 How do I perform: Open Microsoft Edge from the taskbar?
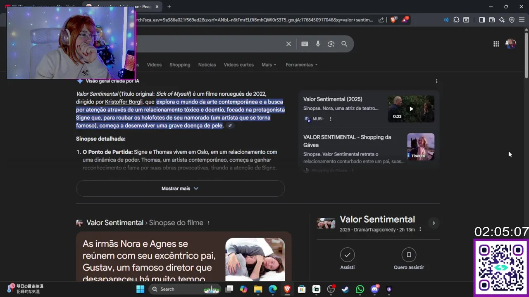pos(272,289)
